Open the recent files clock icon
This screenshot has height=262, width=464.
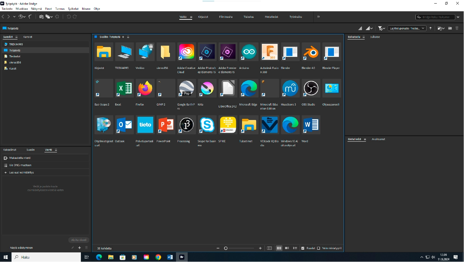[21, 16]
